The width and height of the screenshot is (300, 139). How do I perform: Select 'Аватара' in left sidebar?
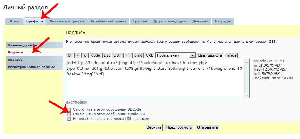coord(34,59)
